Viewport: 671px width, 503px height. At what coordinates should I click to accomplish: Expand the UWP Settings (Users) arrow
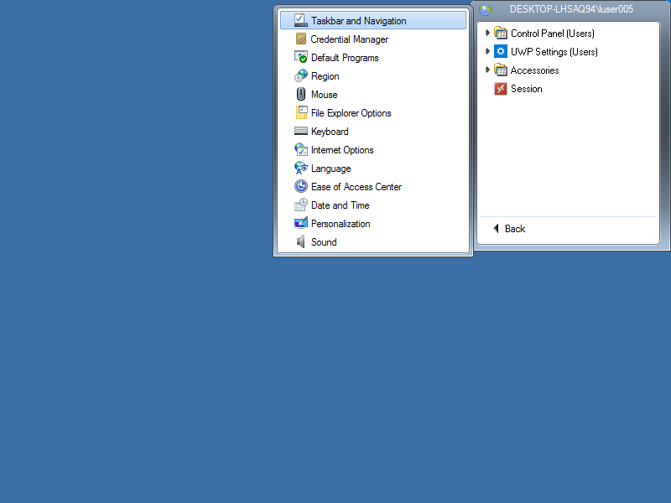pos(487,51)
